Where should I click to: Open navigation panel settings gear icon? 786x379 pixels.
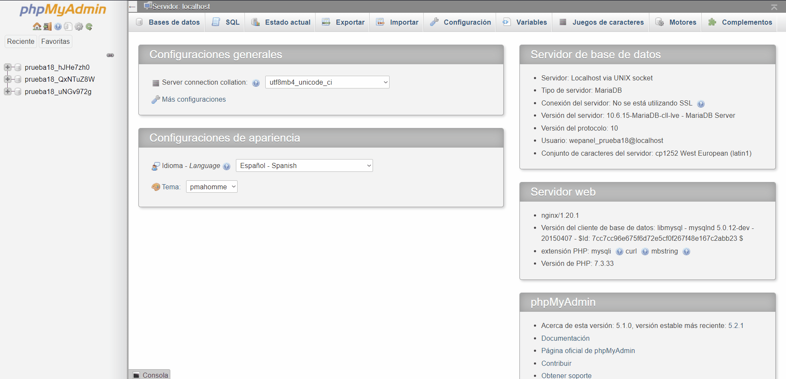(x=79, y=26)
